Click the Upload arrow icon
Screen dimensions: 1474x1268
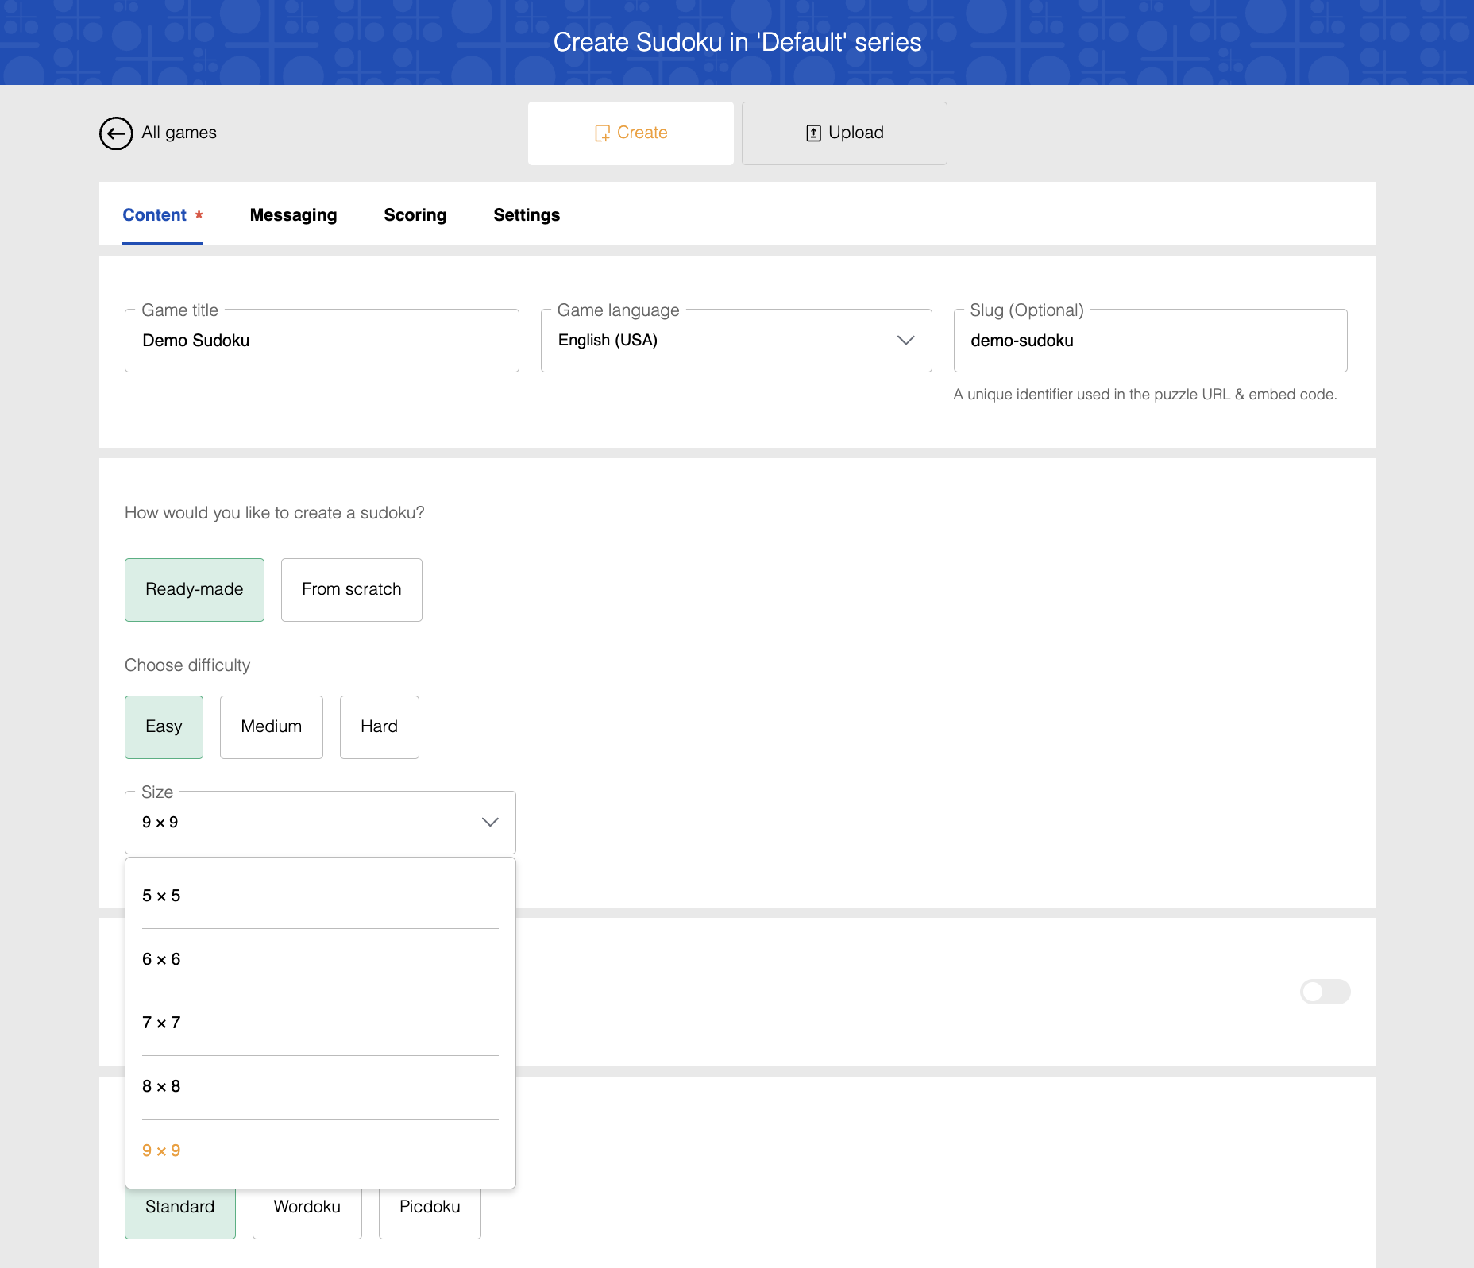[813, 133]
